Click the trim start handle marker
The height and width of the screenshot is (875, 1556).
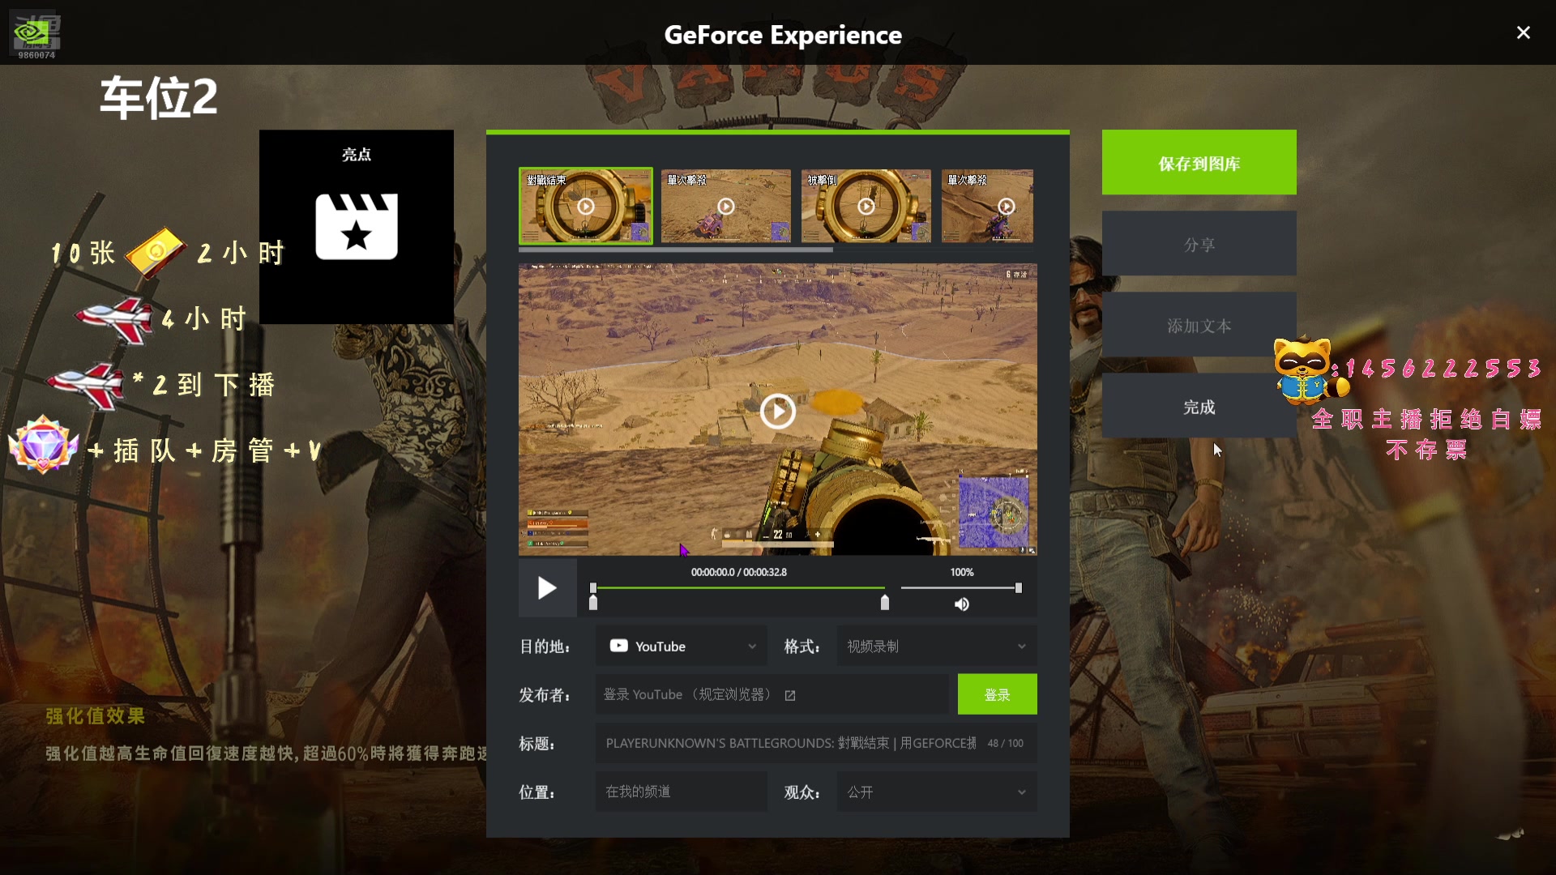(593, 602)
